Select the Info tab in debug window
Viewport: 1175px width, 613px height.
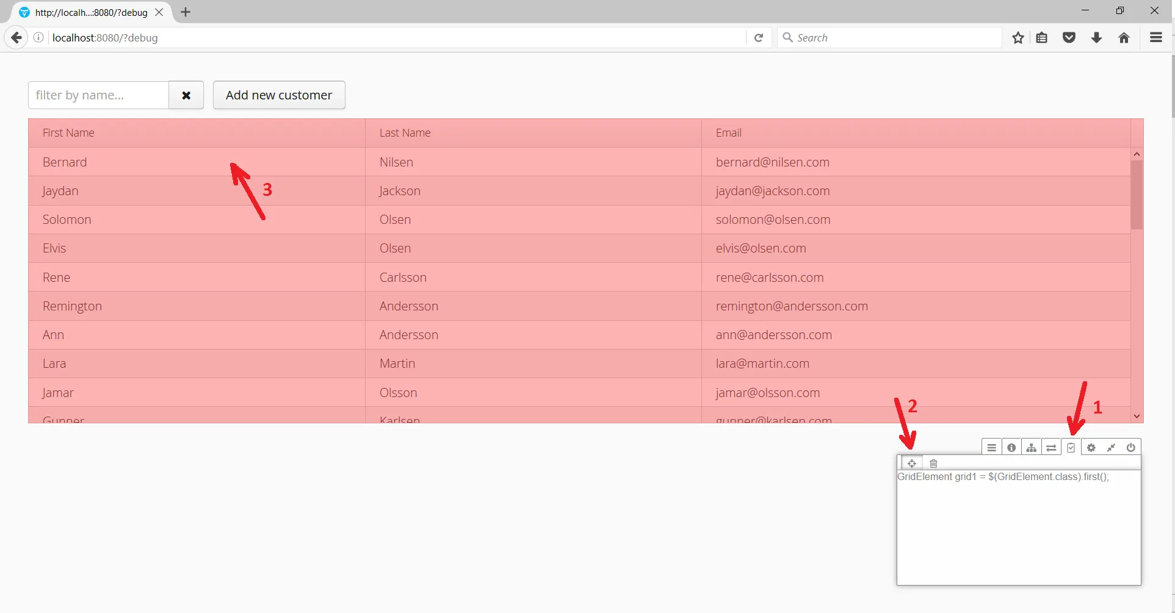[1011, 447]
